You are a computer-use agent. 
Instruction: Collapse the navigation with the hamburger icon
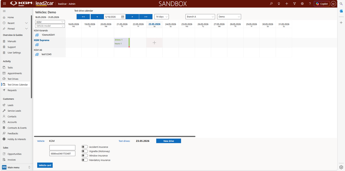[4, 11]
